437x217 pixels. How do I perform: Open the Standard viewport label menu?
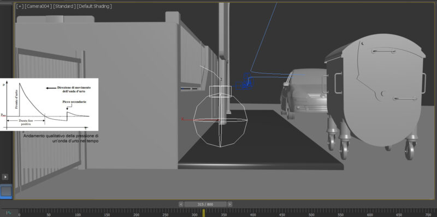[x=64, y=7]
